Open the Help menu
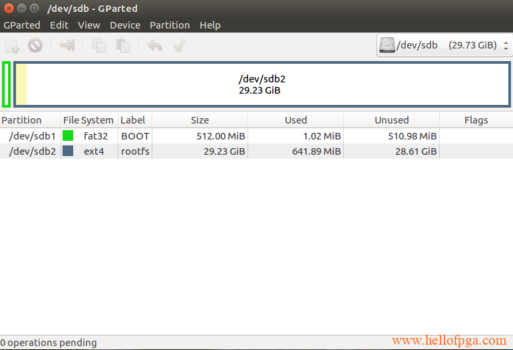 click(210, 25)
